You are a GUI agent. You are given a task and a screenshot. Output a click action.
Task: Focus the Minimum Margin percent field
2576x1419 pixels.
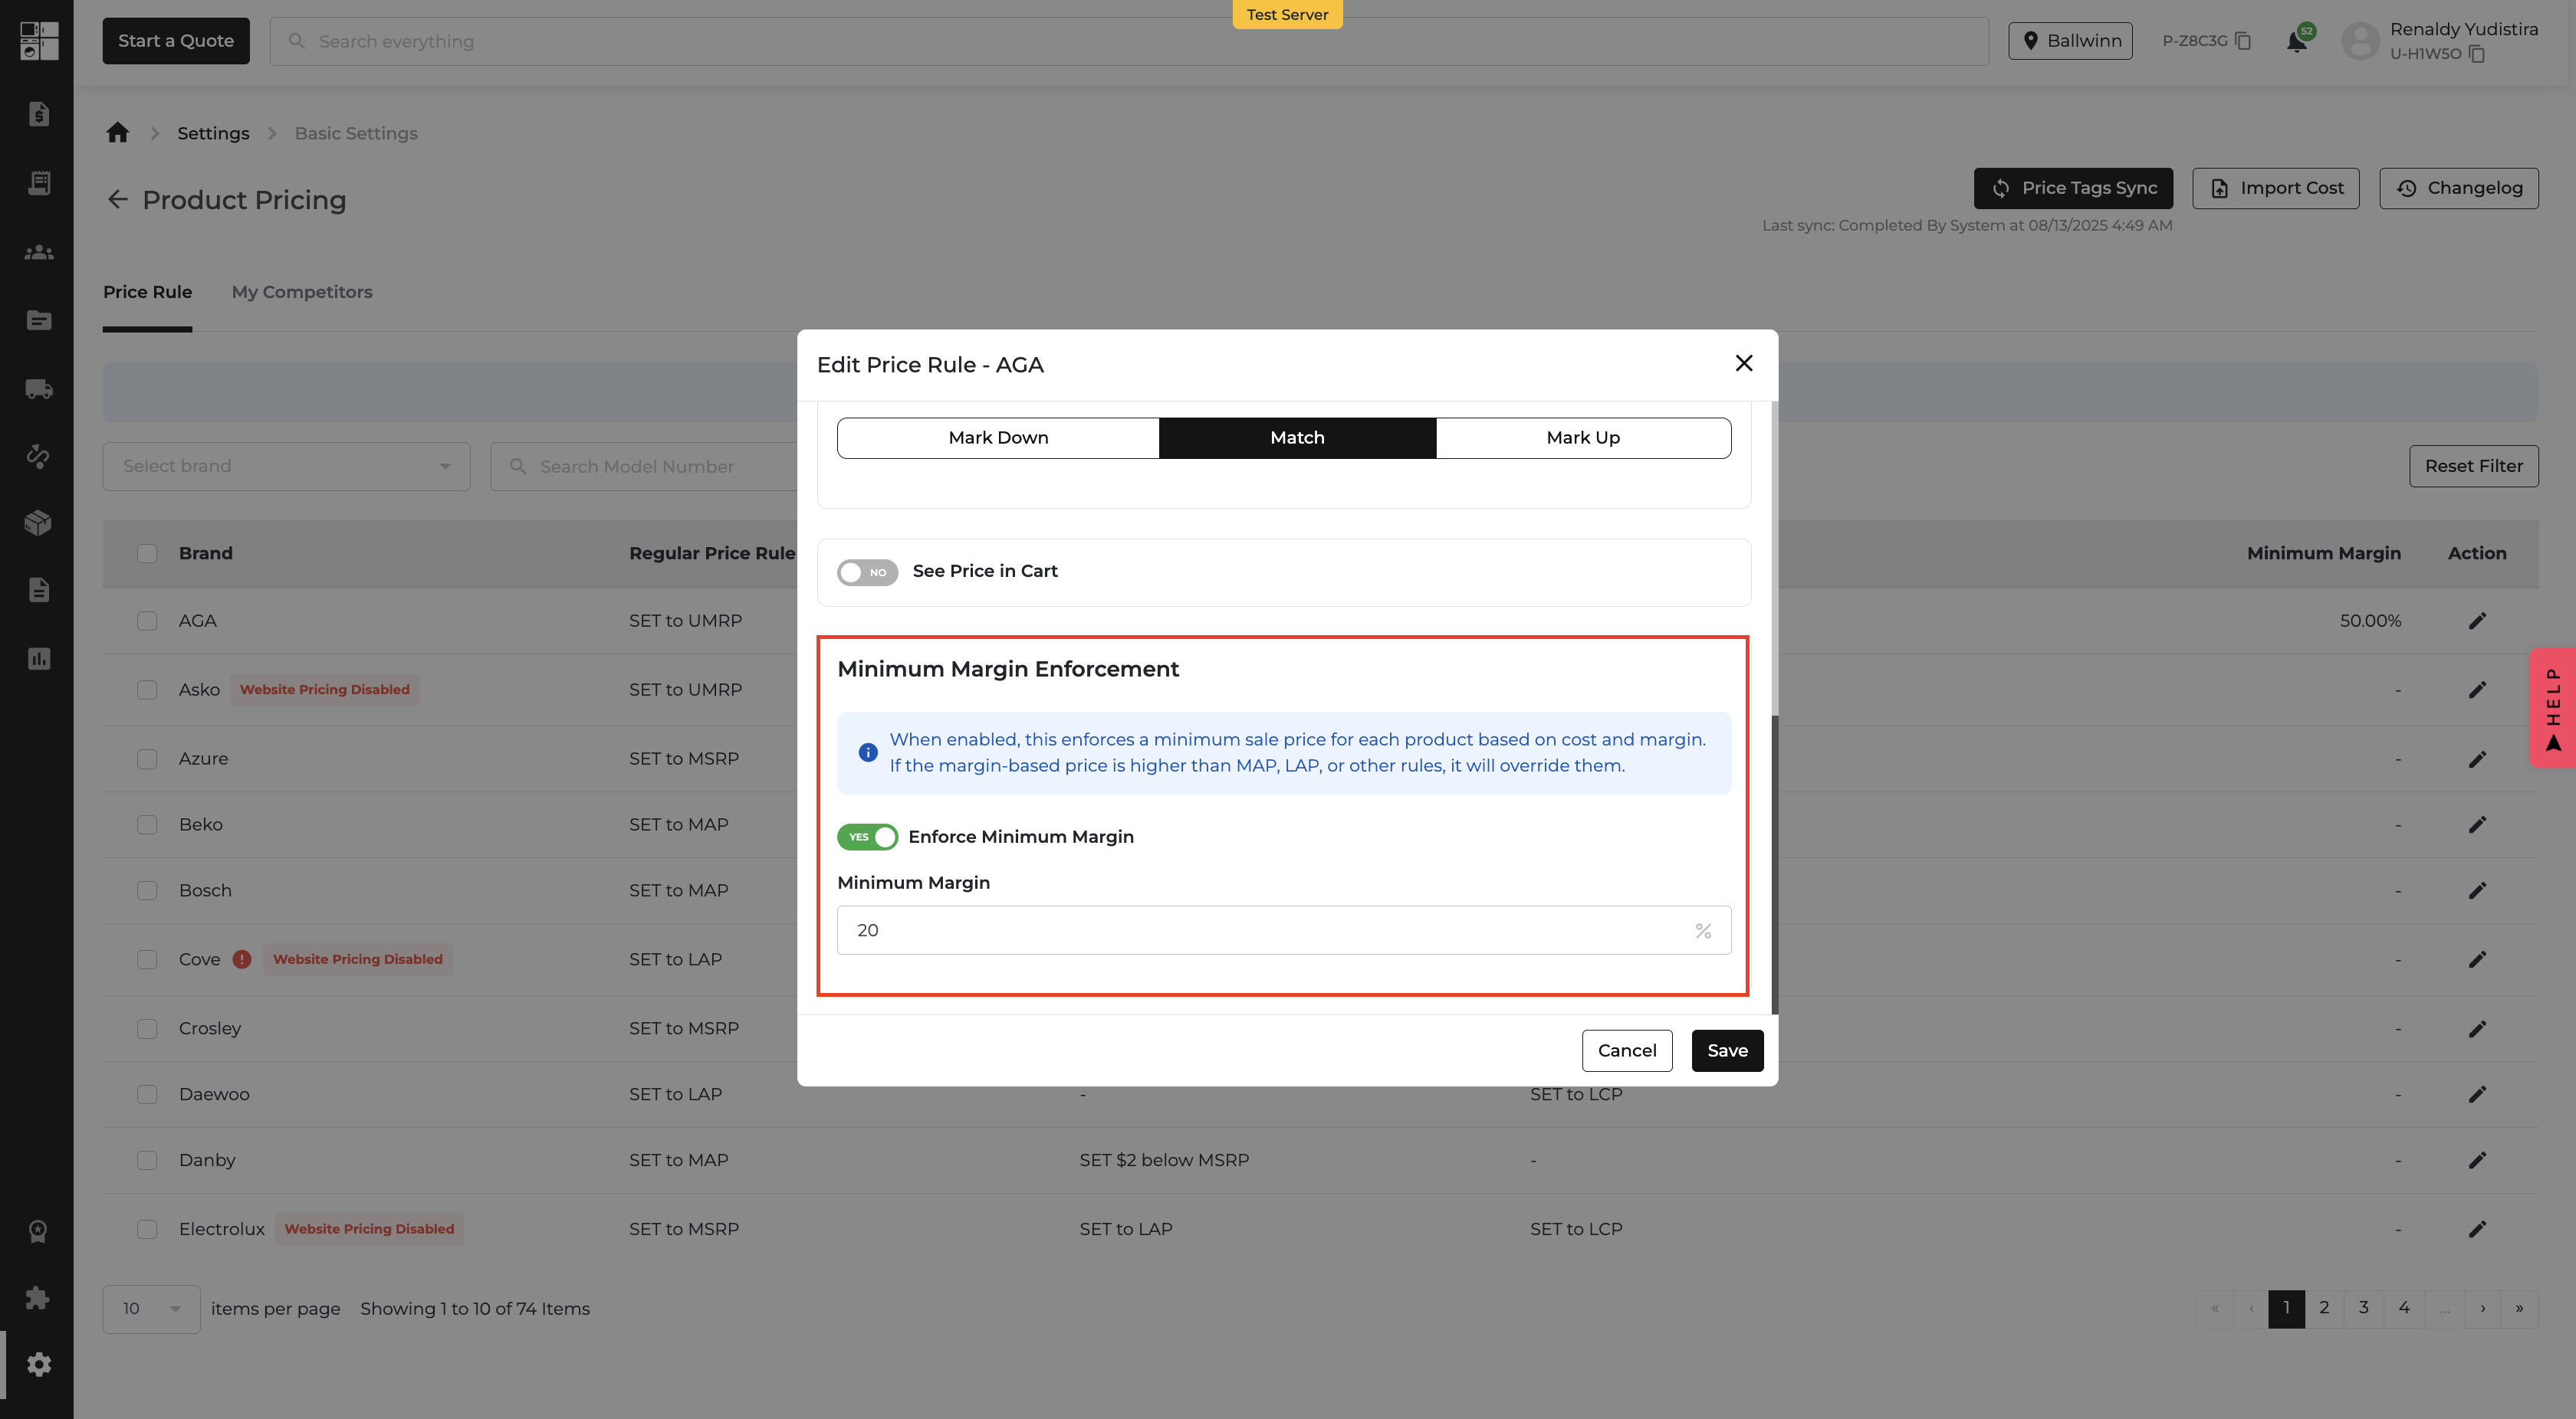pyautogui.click(x=1284, y=930)
